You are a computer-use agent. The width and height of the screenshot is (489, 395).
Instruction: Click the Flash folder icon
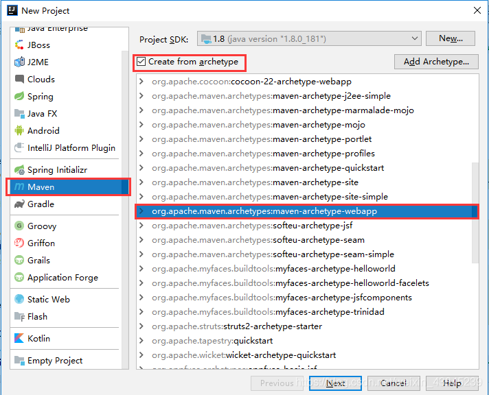19,317
